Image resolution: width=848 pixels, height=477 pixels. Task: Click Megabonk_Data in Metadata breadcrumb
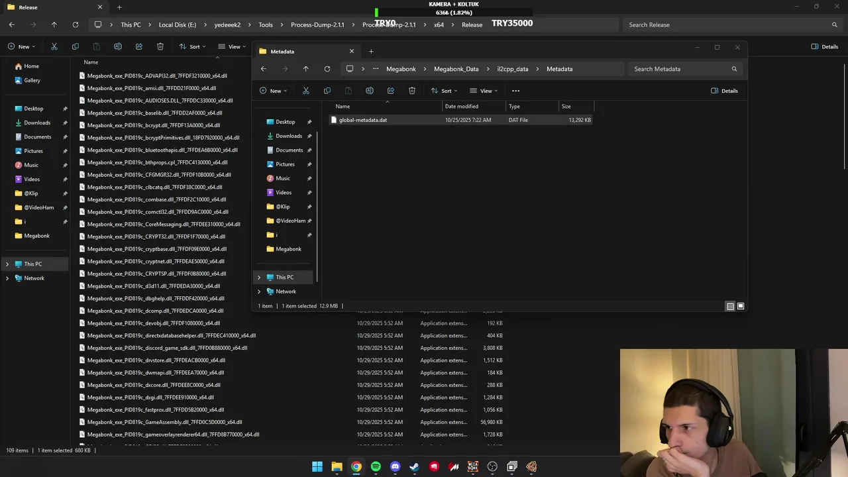(456, 69)
